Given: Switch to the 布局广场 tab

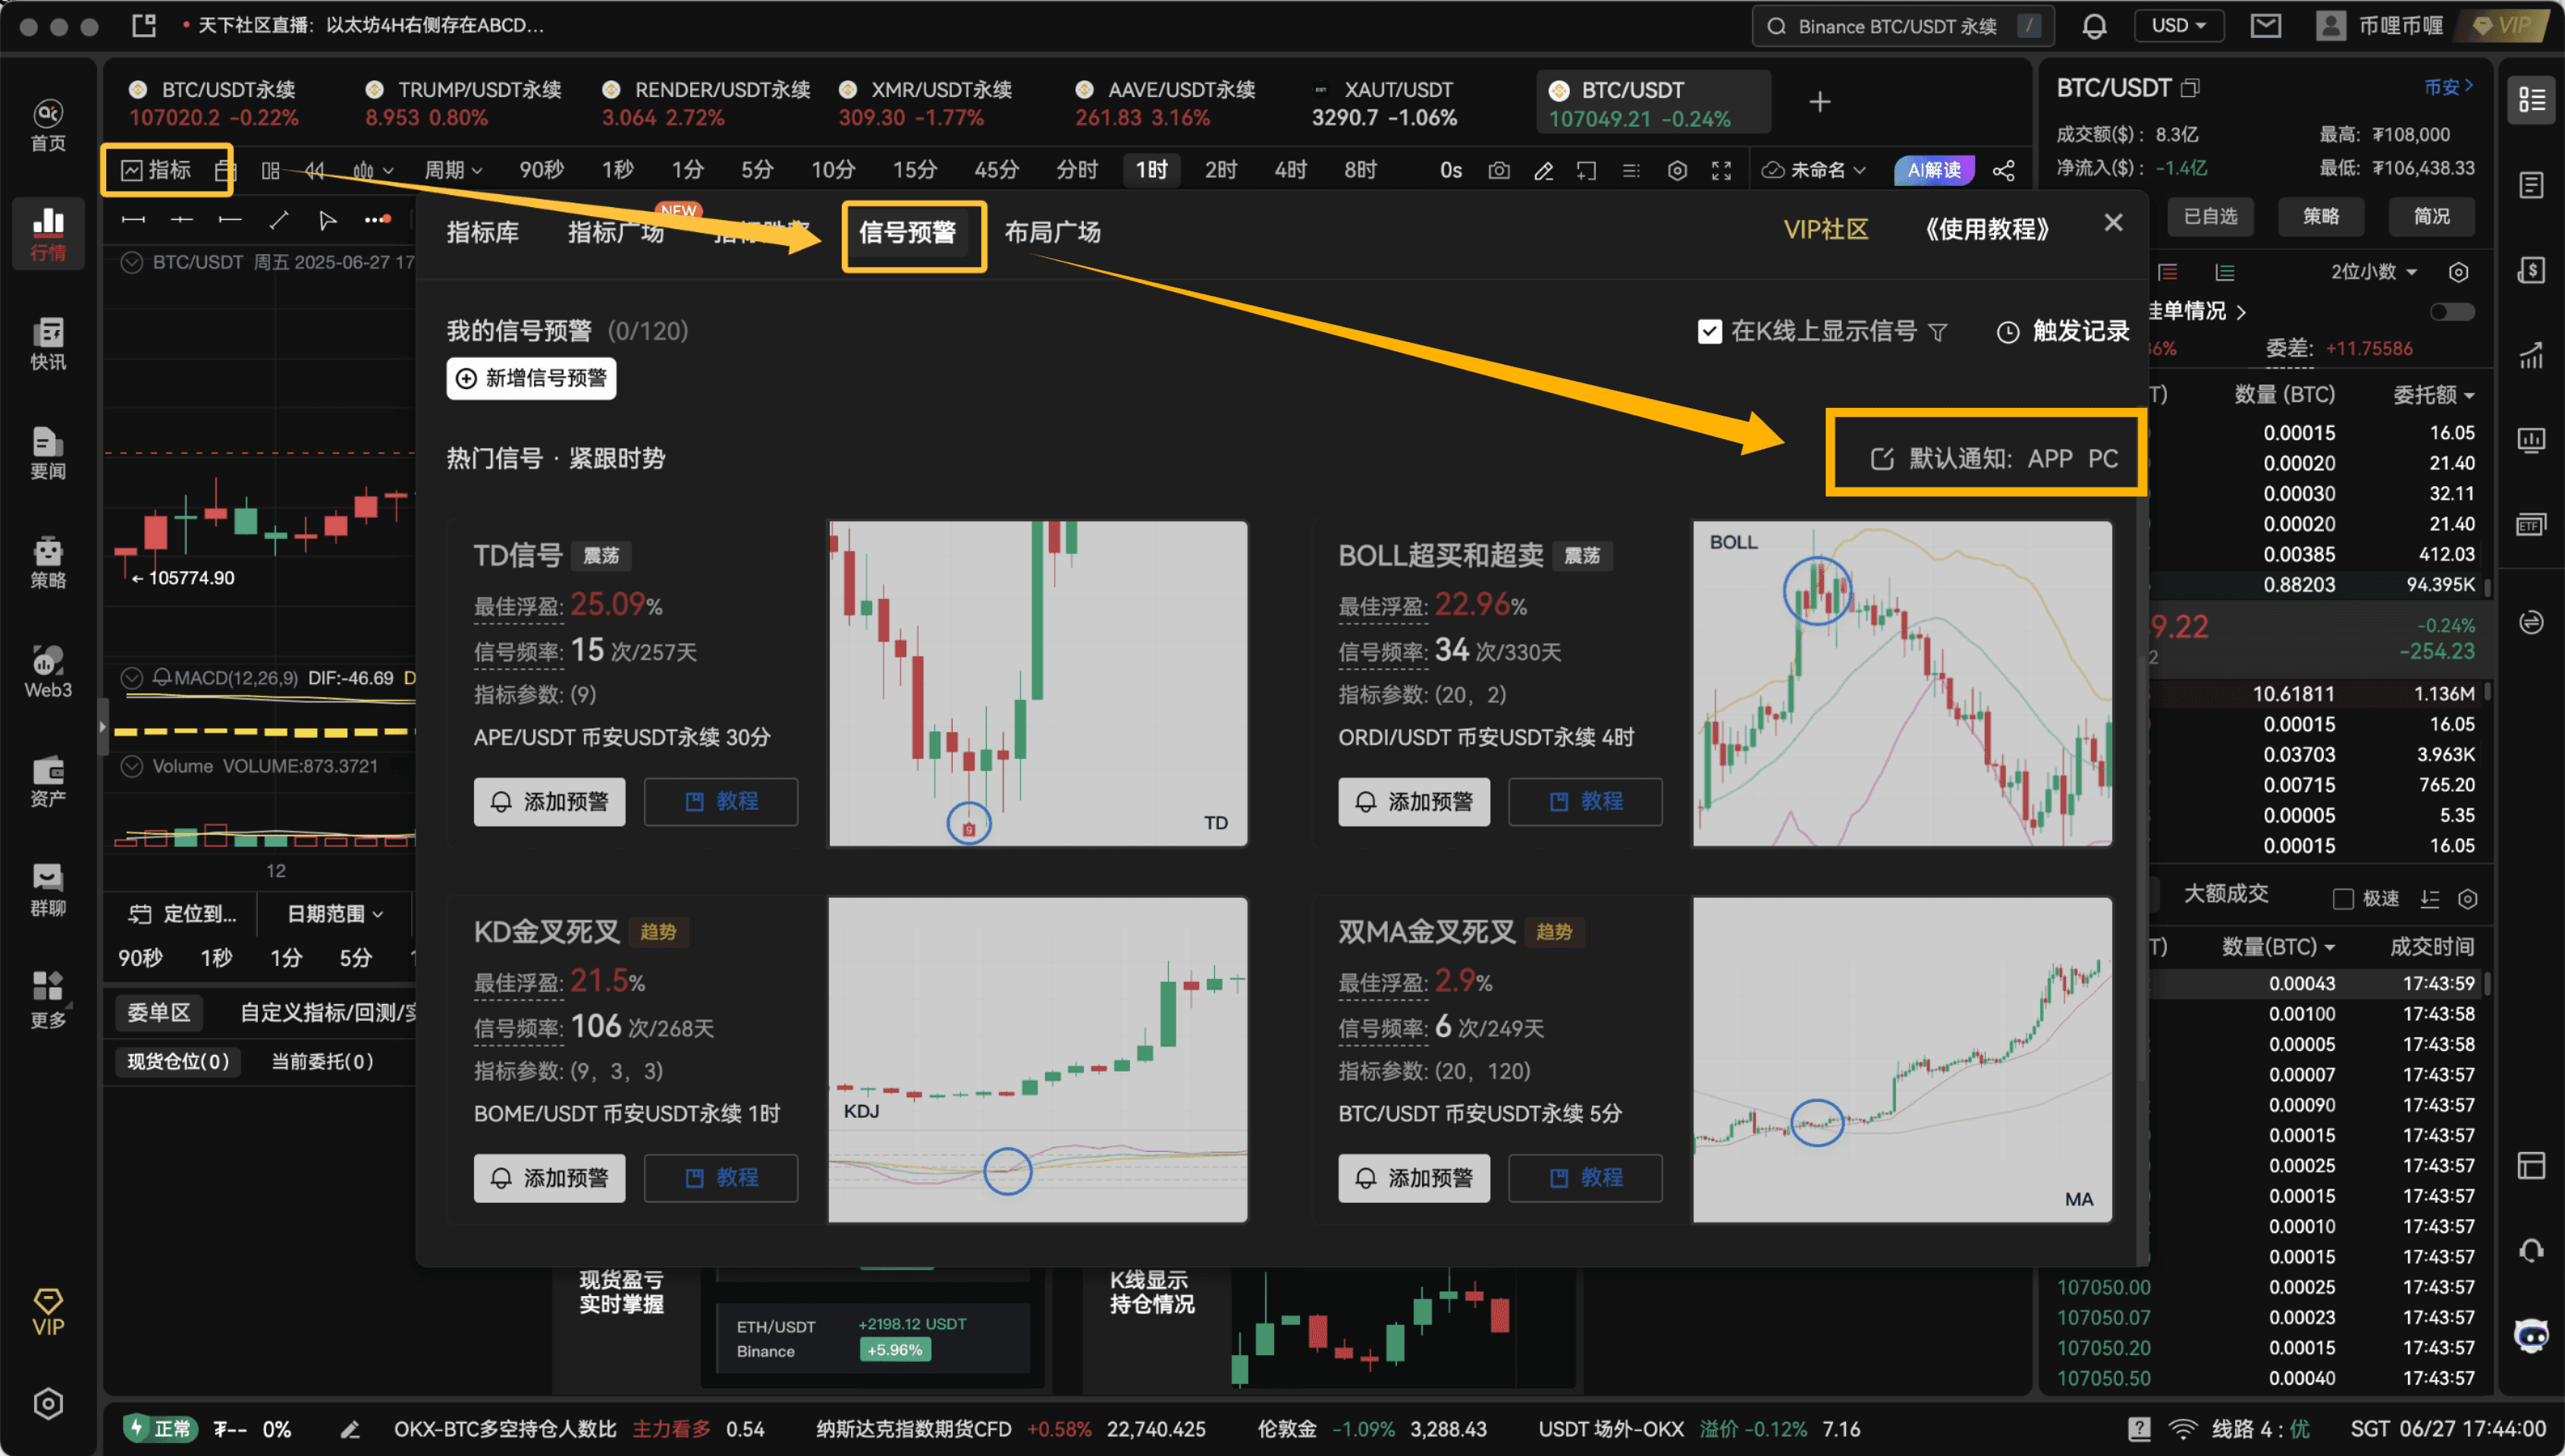Looking at the screenshot, I should [x=1052, y=232].
